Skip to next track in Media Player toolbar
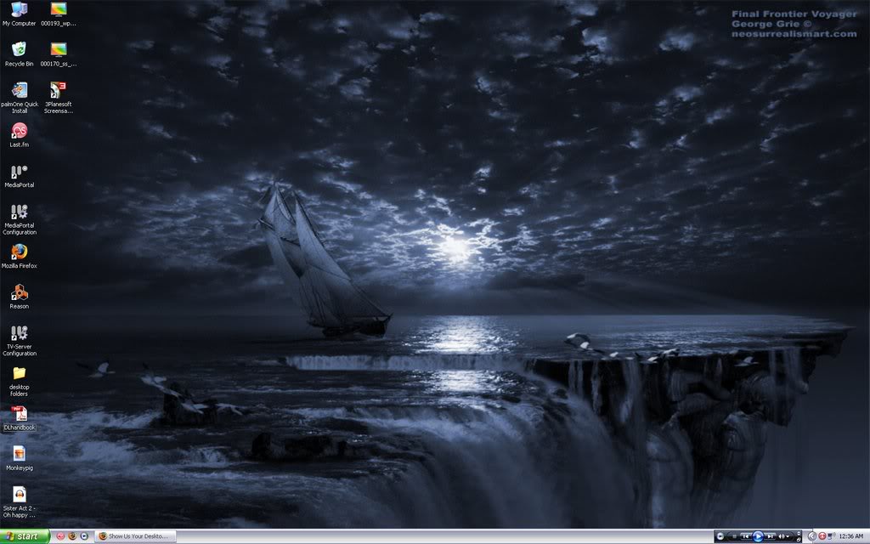The width and height of the screenshot is (870, 544). tap(770, 536)
